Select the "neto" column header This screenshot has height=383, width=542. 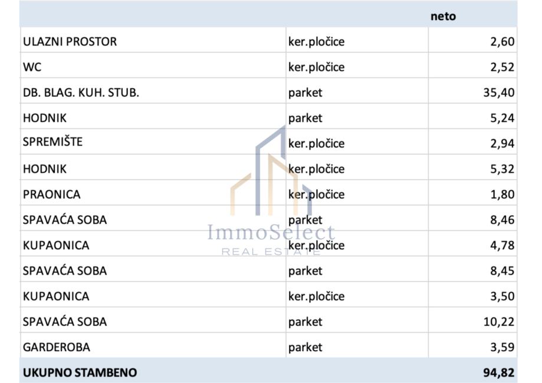[x=443, y=16]
